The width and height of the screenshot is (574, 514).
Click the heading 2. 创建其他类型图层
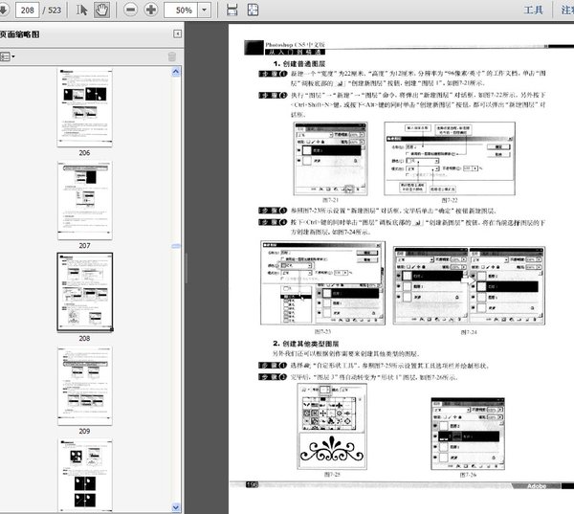[306, 344]
